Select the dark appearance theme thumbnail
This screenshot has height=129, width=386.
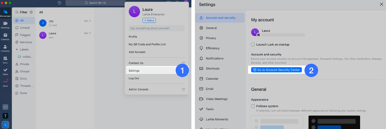point(334,122)
